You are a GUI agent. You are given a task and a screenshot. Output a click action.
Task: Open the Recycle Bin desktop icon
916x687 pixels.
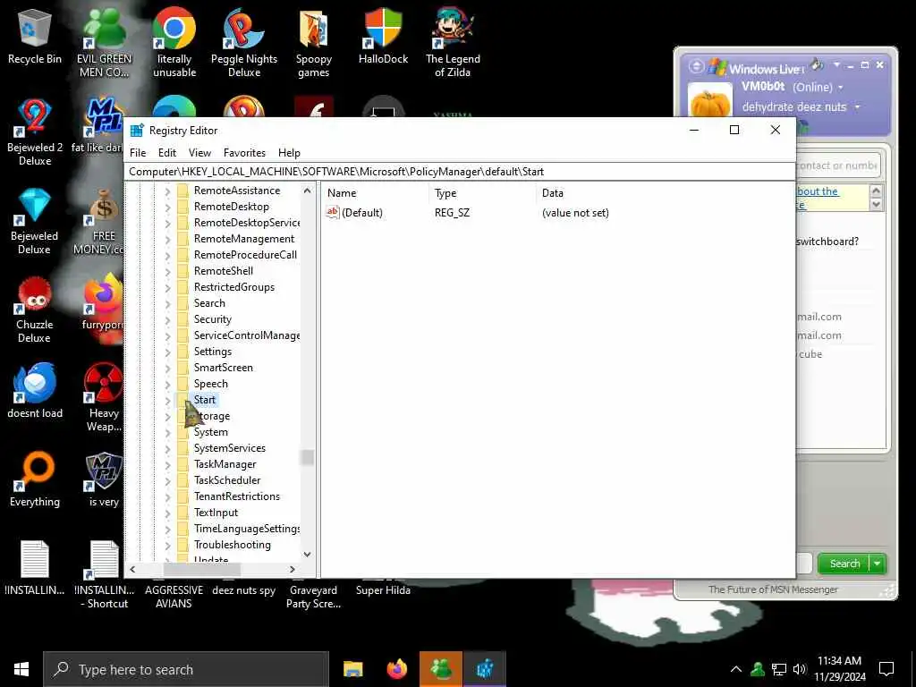tap(35, 38)
